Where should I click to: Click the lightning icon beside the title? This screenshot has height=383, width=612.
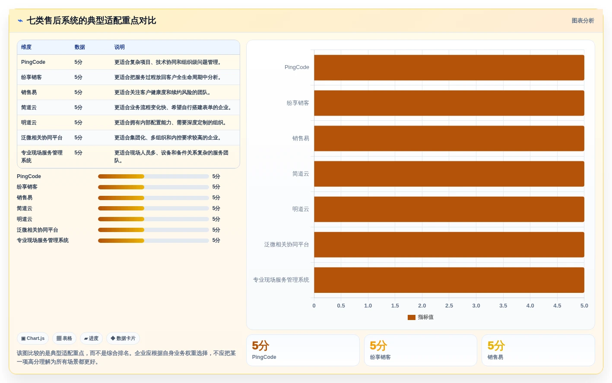[20, 21]
